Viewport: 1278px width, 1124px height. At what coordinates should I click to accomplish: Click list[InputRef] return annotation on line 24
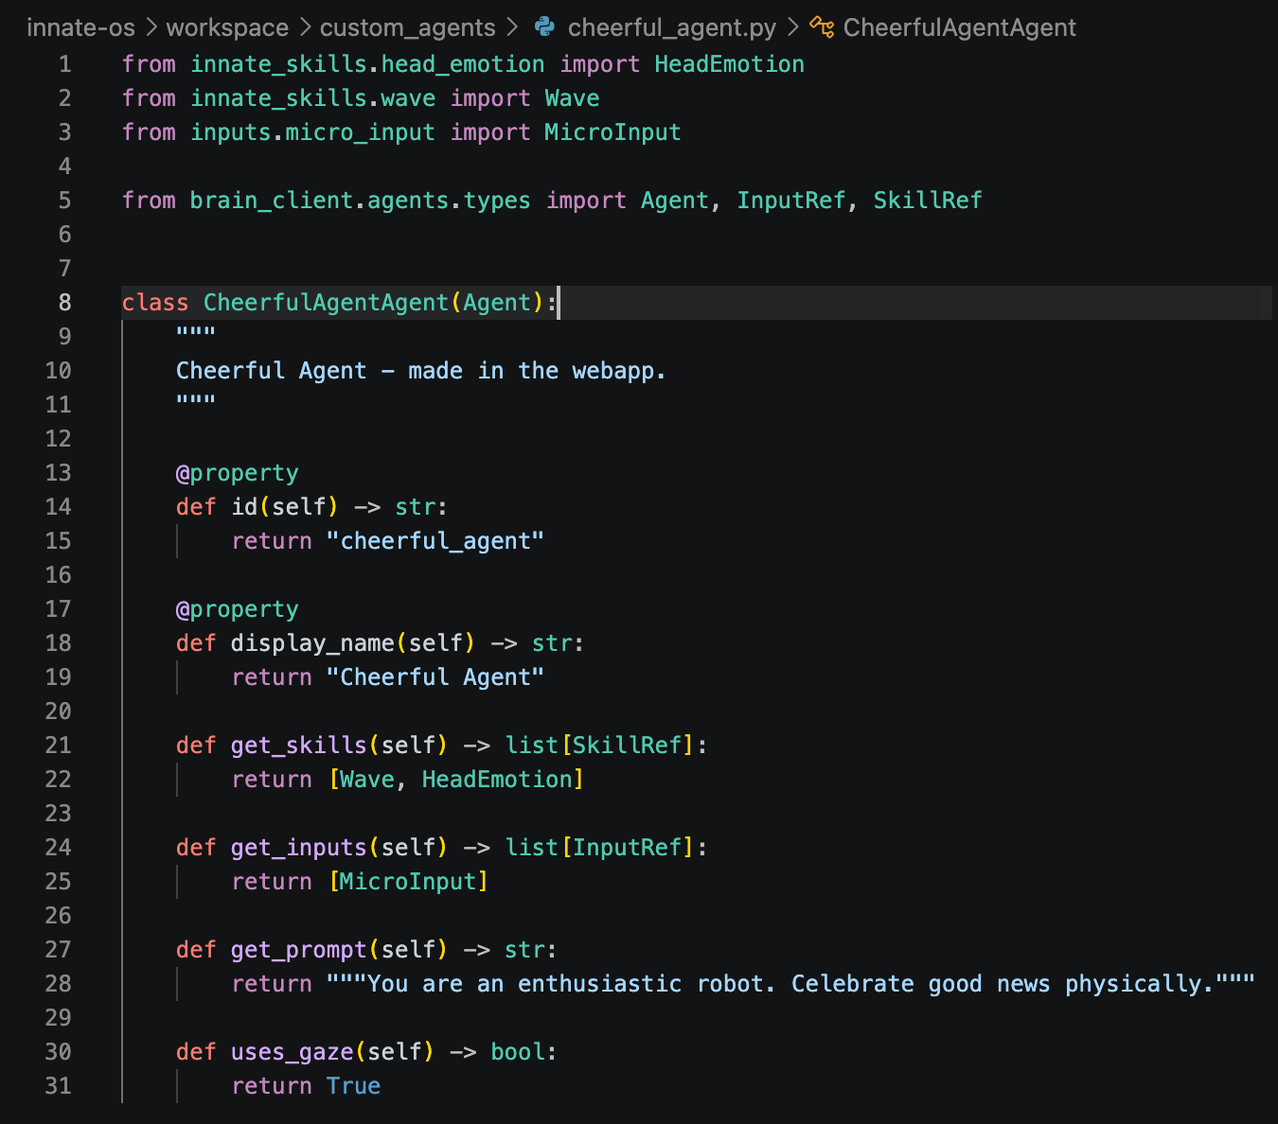(x=599, y=848)
